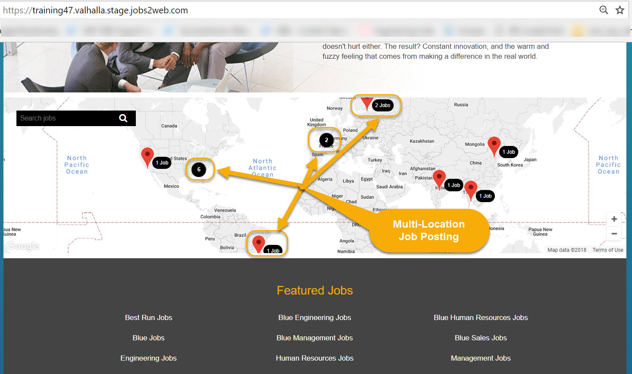Click the Featured Jobs heading
632x374 pixels.
(314, 290)
